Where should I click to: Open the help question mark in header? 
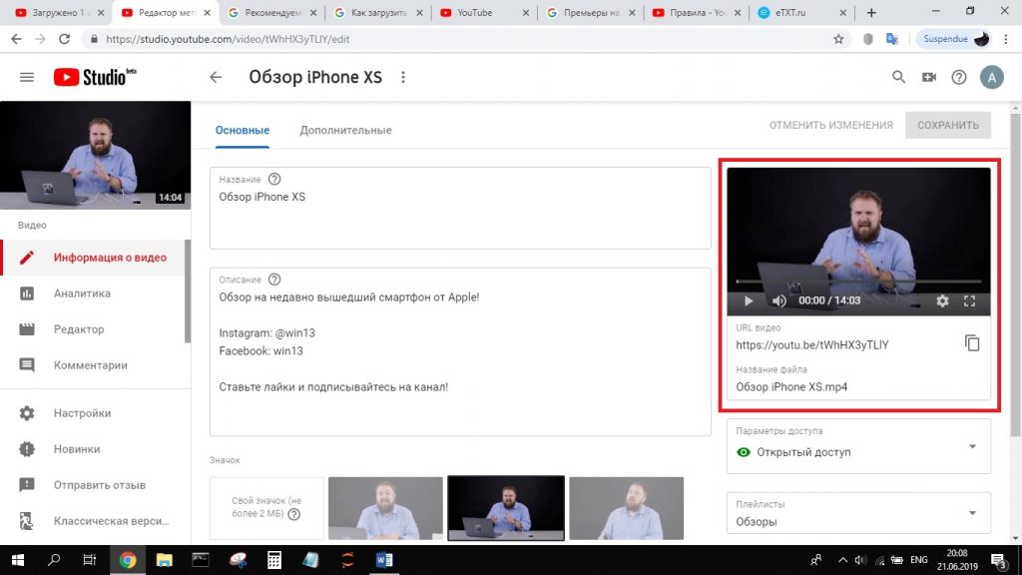[x=959, y=78]
